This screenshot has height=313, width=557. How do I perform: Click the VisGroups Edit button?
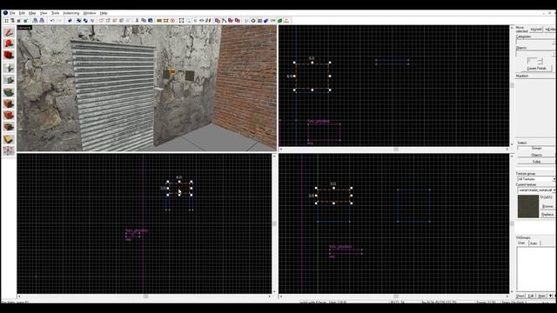tap(531, 296)
